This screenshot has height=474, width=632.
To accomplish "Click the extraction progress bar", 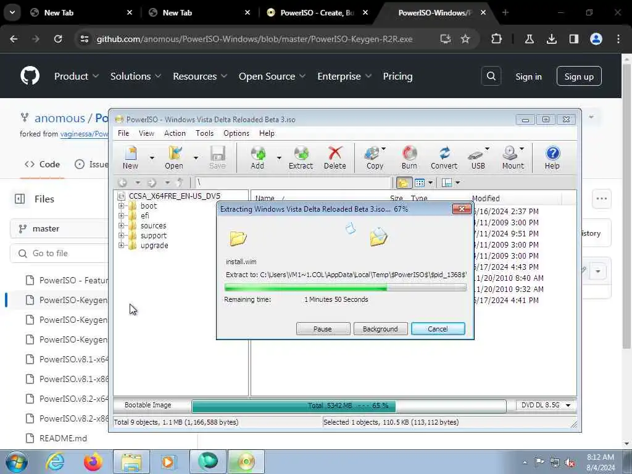I will (x=346, y=288).
